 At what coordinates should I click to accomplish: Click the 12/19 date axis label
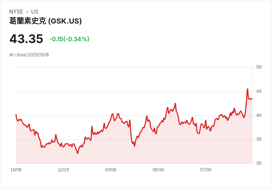[63, 170]
